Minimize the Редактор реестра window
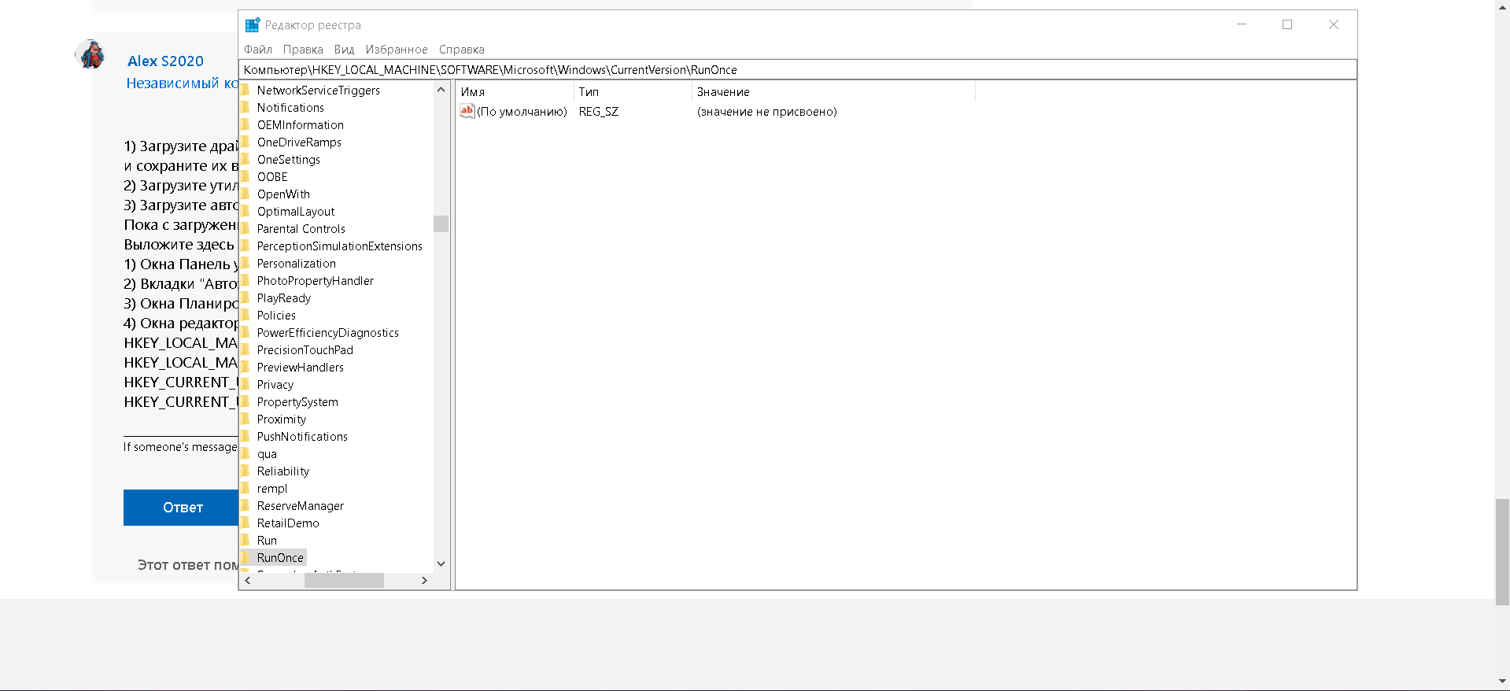The height and width of the screenshot is (691, 1510). [1242, 24]
